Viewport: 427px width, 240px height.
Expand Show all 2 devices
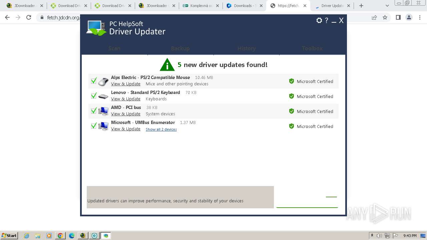point(161,129)
